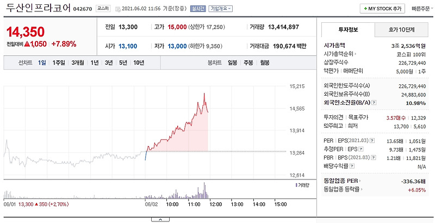Click the 거래량 value 13,414,897

coord(283,27)
